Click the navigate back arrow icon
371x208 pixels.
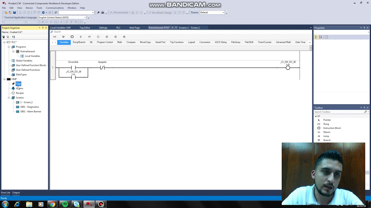tap(43, 12)
